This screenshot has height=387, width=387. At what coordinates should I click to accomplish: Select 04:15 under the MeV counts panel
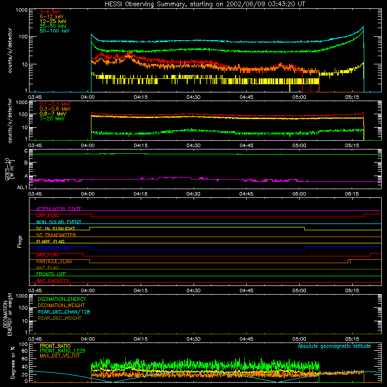[x=141, y=146]
